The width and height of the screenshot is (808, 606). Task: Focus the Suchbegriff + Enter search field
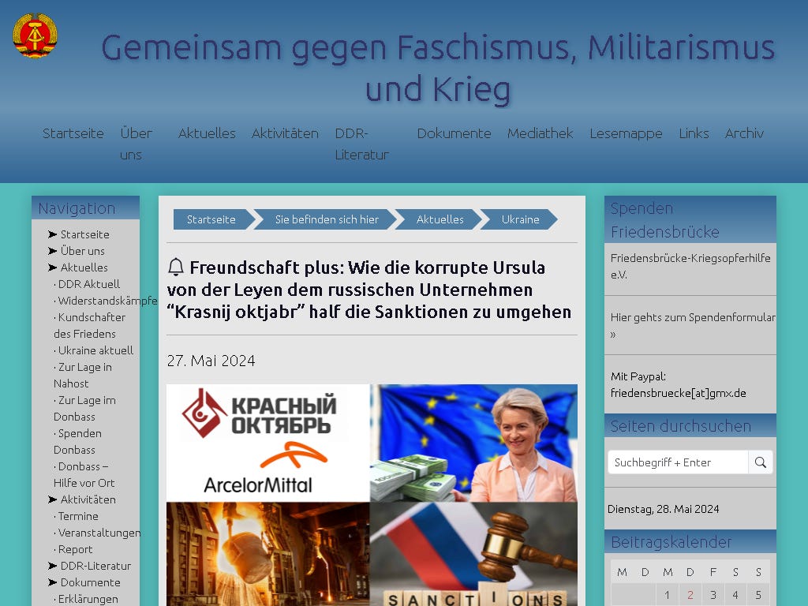point(678,462)
